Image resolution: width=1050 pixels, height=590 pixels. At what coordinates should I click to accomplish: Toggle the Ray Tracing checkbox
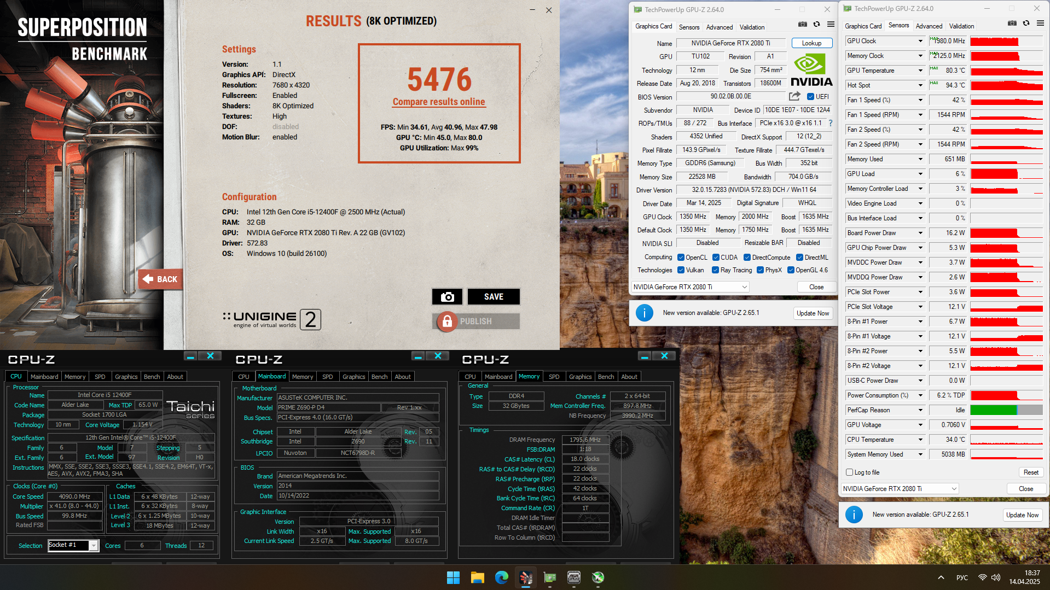pyautogui.click(x=715, y=270)
